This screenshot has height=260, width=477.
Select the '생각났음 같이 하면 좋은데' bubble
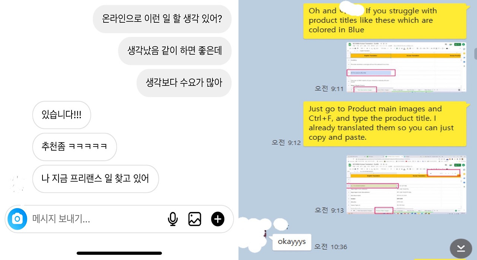[x=175, y=51]
